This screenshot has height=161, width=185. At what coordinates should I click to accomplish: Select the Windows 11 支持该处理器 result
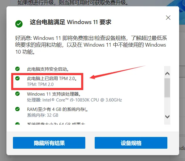click(x=54, y=94)
